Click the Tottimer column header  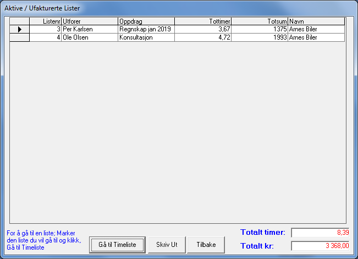point(202,21)
